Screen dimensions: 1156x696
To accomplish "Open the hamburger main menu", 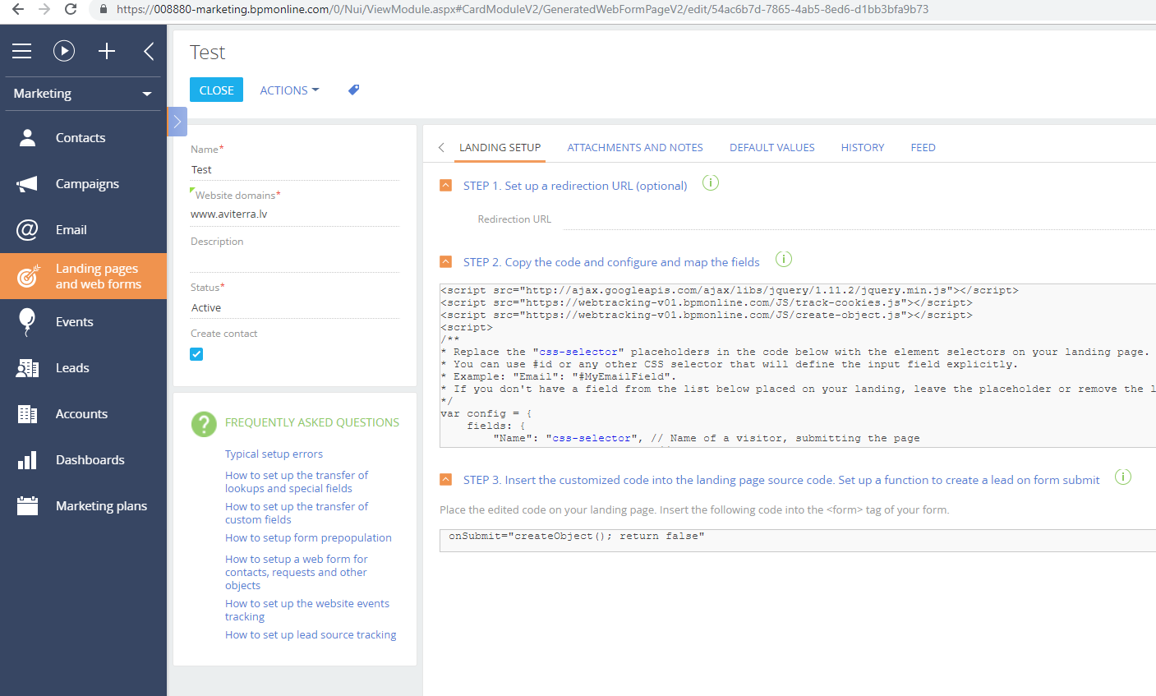I will [21, 51].
